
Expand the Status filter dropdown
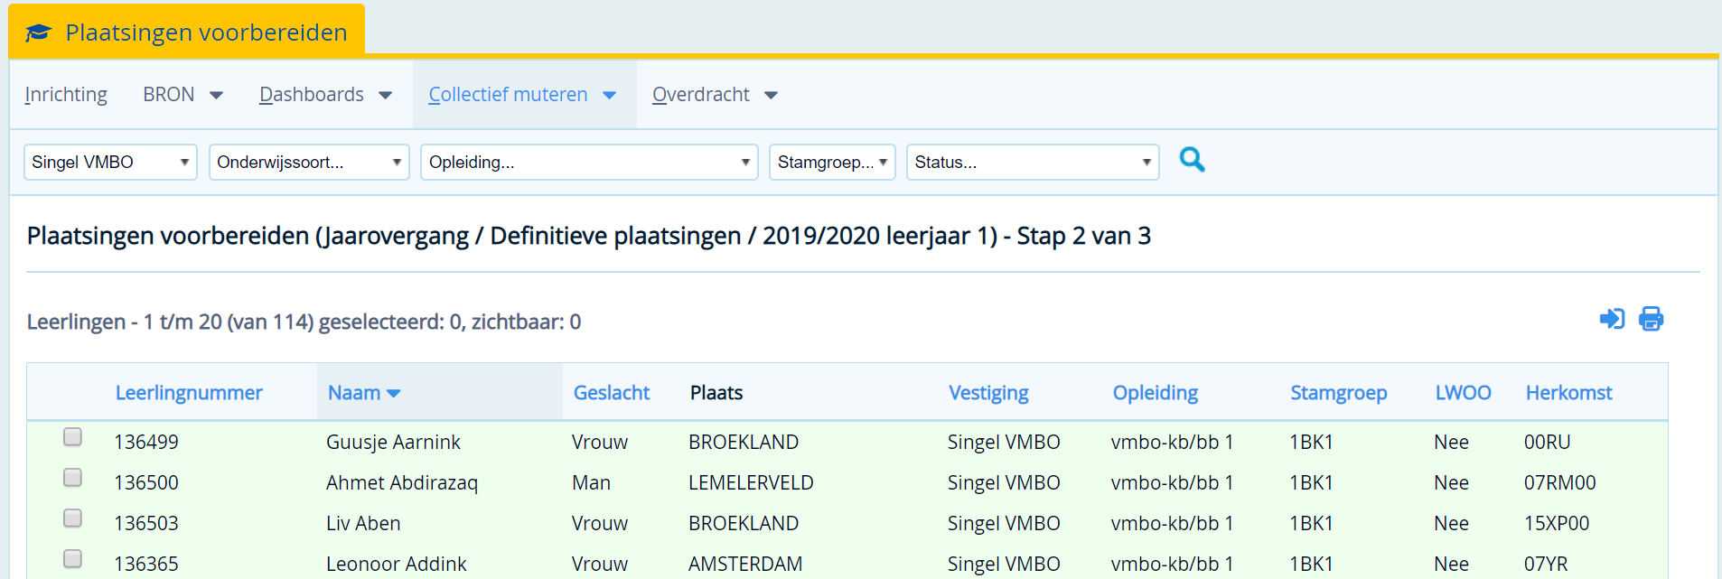coord(1033,163)
